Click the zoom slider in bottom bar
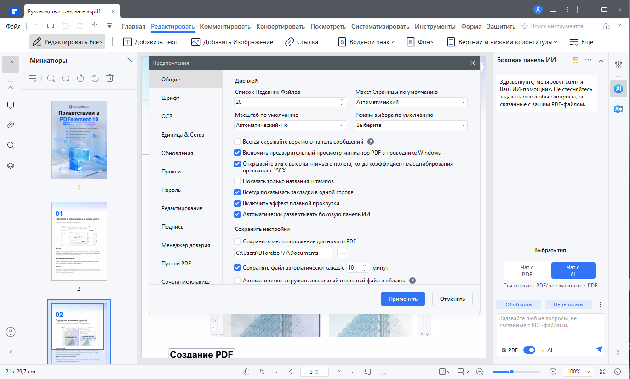 [517, 372]
